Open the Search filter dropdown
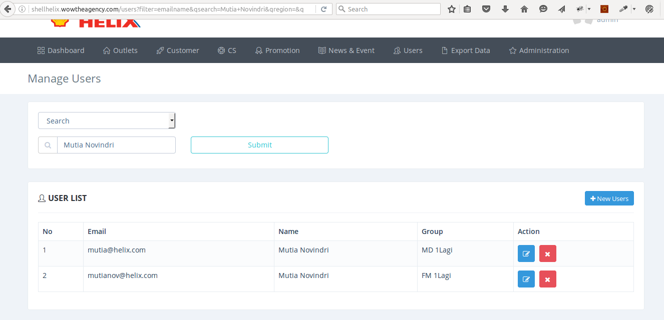The height and width of the screenshot is (320, 664). (x=107, y=120)
